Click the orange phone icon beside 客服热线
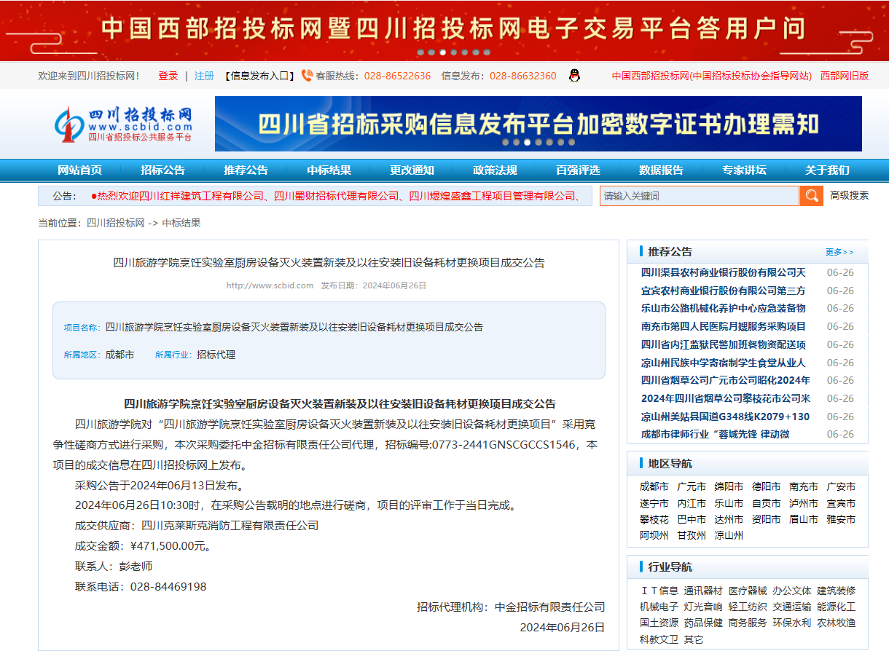Viewport: 889px width, 651px height. click(x=307, y=75)
